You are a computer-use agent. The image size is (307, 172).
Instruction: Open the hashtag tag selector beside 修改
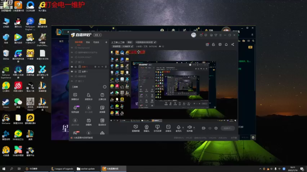click(x=146, y=42)
